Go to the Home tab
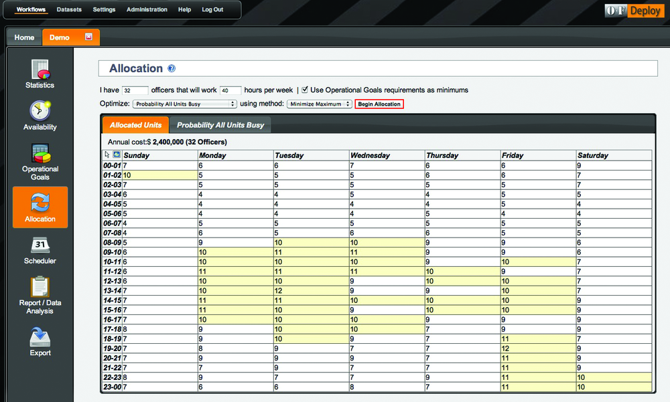Screen dimensions: 670x402 click(24, 37)
